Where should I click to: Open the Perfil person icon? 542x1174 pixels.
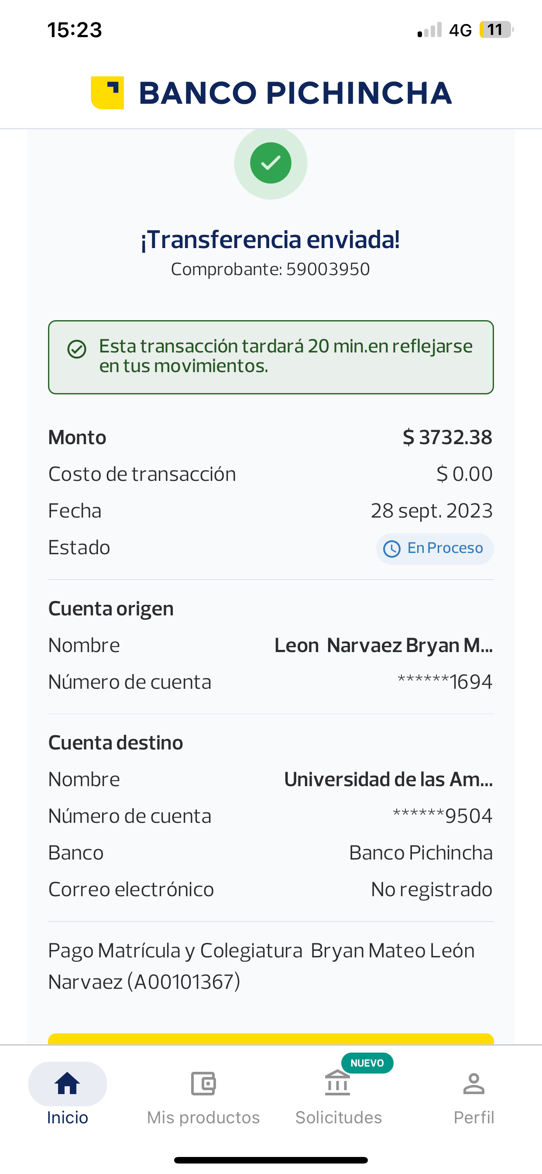point(473,1083)
